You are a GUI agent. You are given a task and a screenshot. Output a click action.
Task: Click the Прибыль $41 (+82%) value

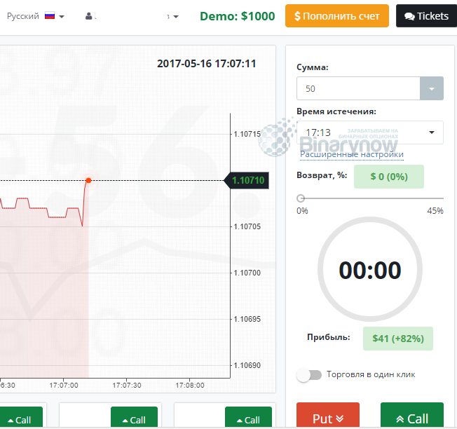click(398, 339)
